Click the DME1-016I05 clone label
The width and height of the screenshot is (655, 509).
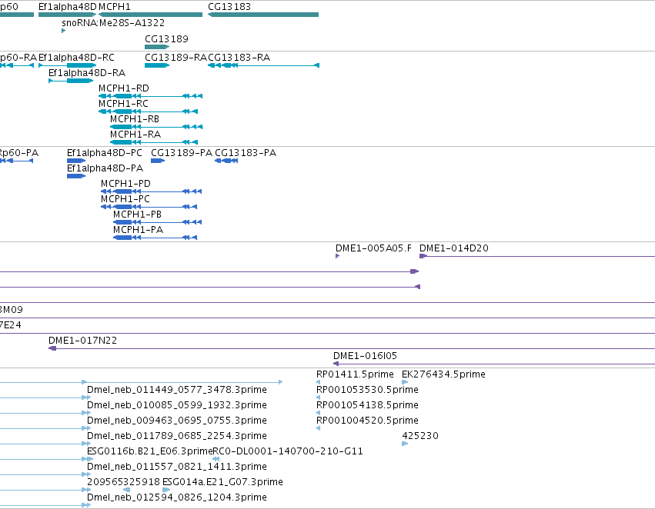pyautogui.click(x=365, y=356)
